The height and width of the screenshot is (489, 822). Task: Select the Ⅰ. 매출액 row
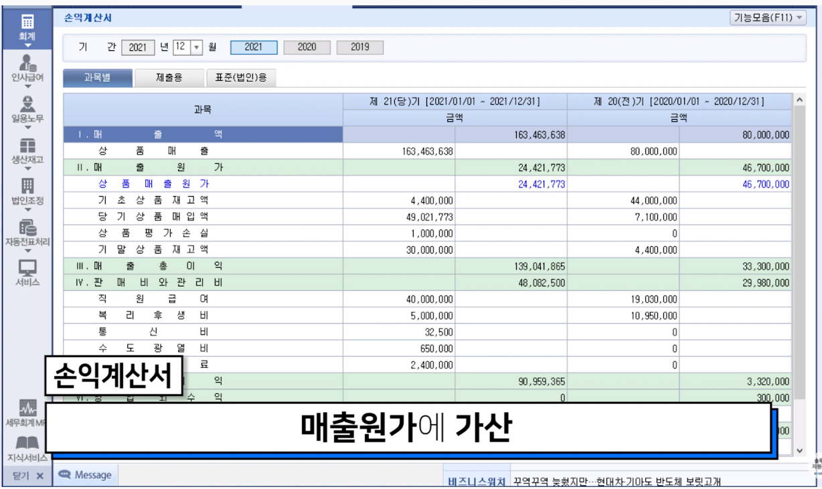[427, 134]
